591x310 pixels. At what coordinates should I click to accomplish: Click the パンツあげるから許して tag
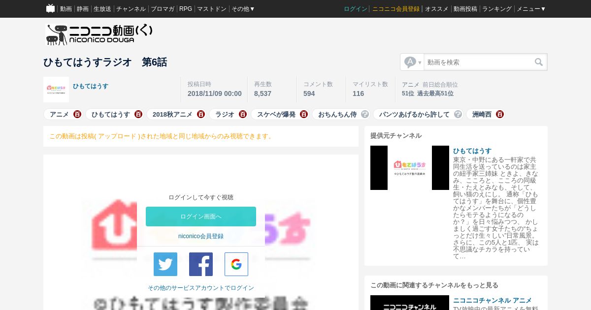pyautogui.click(x=414, y=114)
